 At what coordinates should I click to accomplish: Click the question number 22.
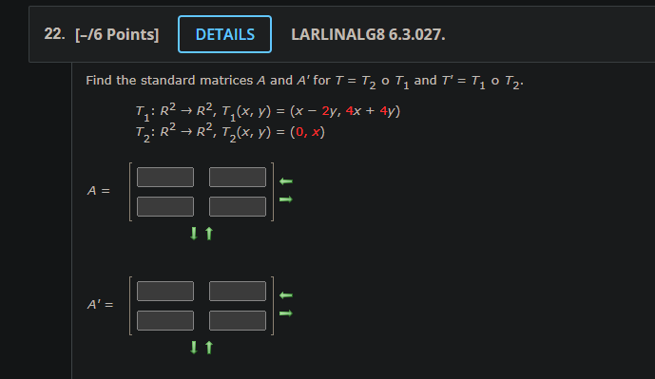[x=54, y=34]
